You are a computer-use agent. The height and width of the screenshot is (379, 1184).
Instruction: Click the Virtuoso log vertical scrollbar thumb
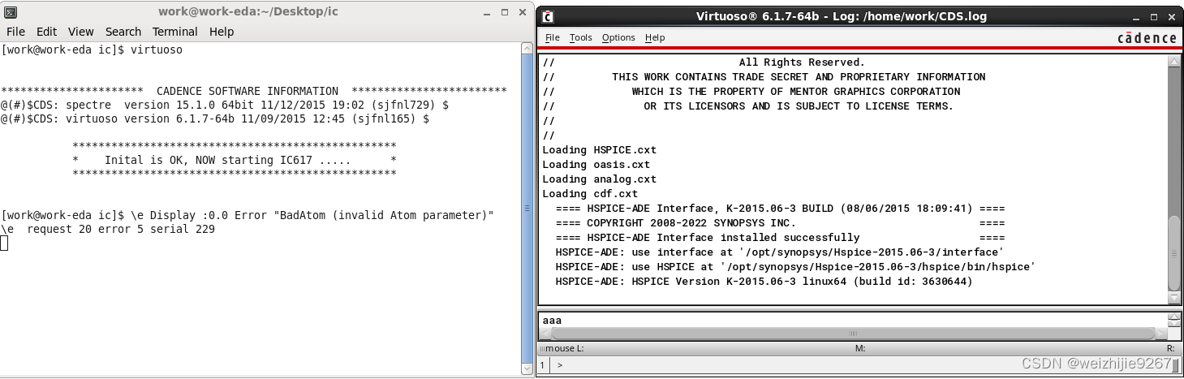1174,253
